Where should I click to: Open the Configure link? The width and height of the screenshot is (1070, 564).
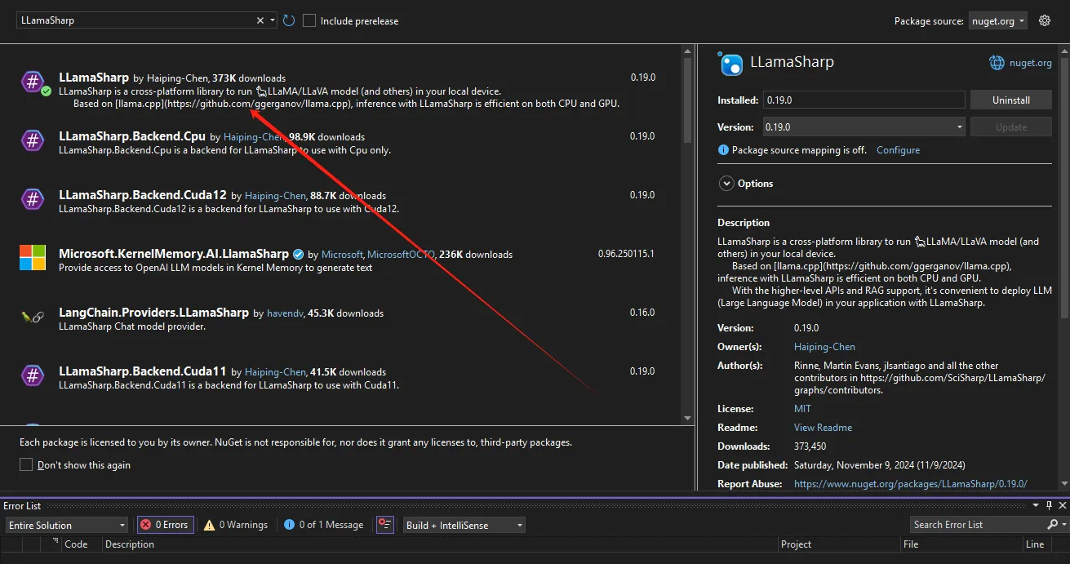point(898,150)
